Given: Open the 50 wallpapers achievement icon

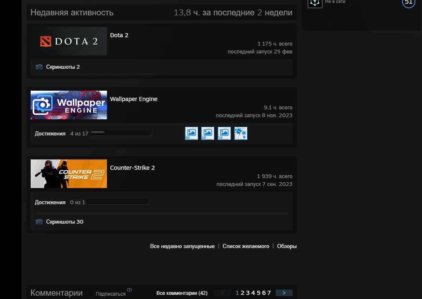Looking at the screenshot, I should tap(192, 133).
